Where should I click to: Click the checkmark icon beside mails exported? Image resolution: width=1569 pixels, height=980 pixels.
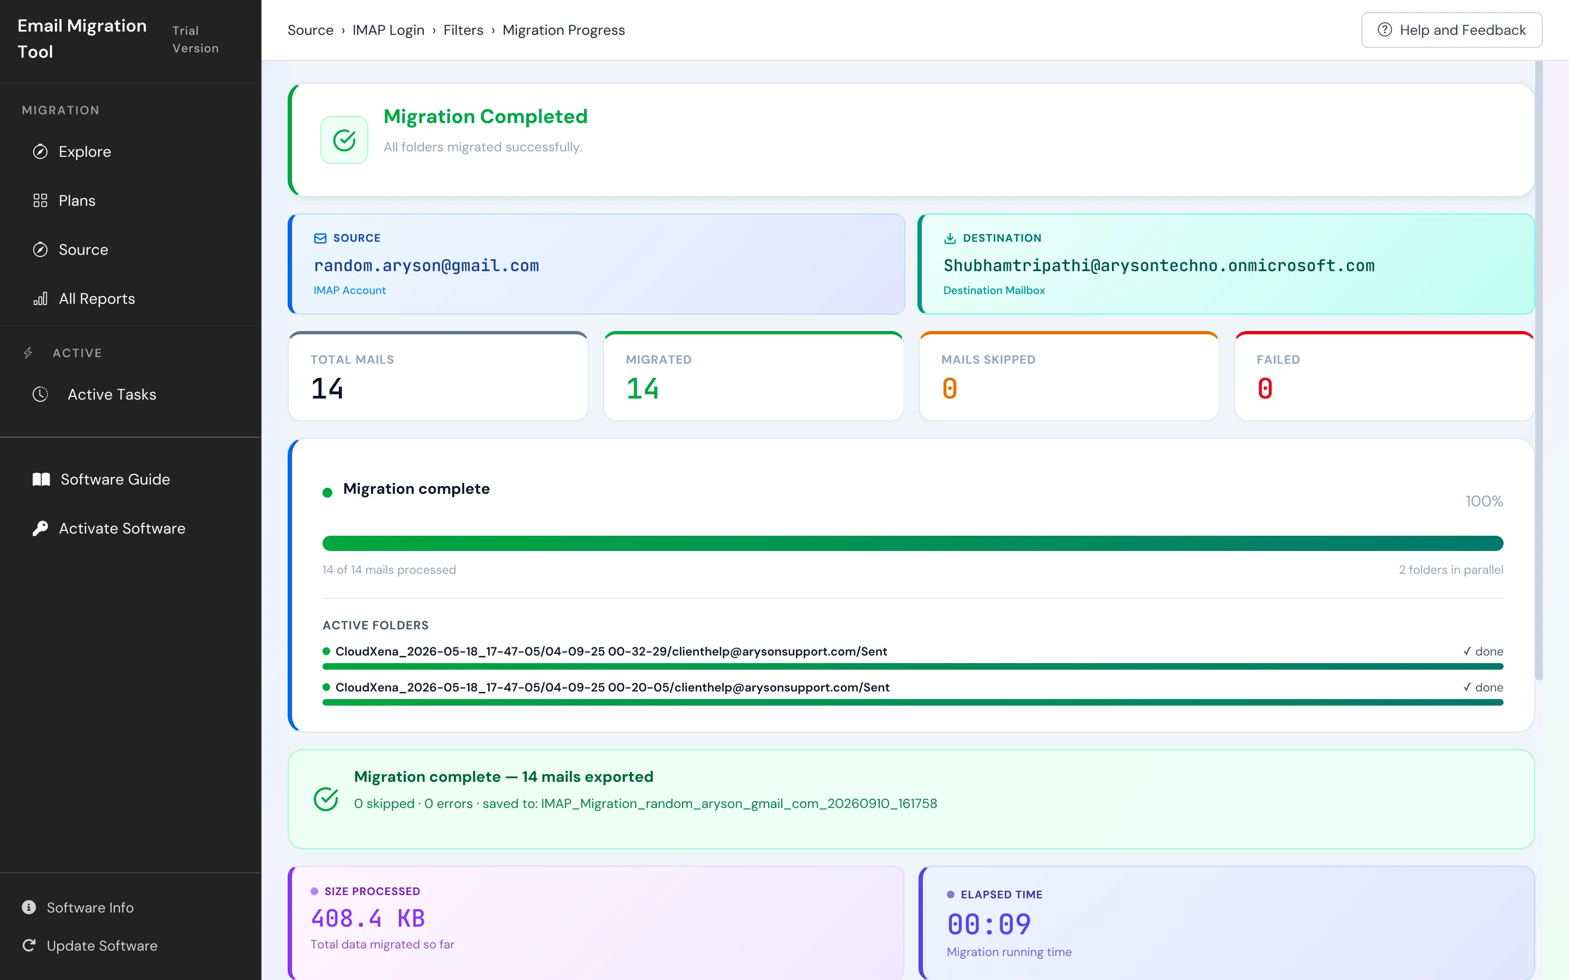coord(325,799)
